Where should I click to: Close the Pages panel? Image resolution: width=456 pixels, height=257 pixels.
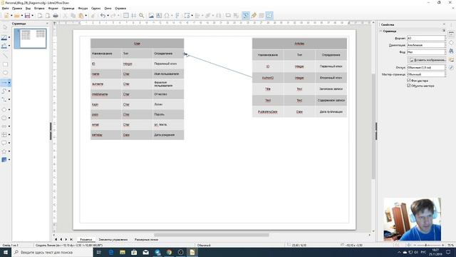[47, 24]
